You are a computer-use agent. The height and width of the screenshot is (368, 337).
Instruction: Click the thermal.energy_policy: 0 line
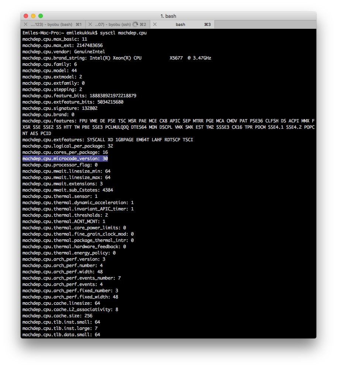(x=69, y=253)
